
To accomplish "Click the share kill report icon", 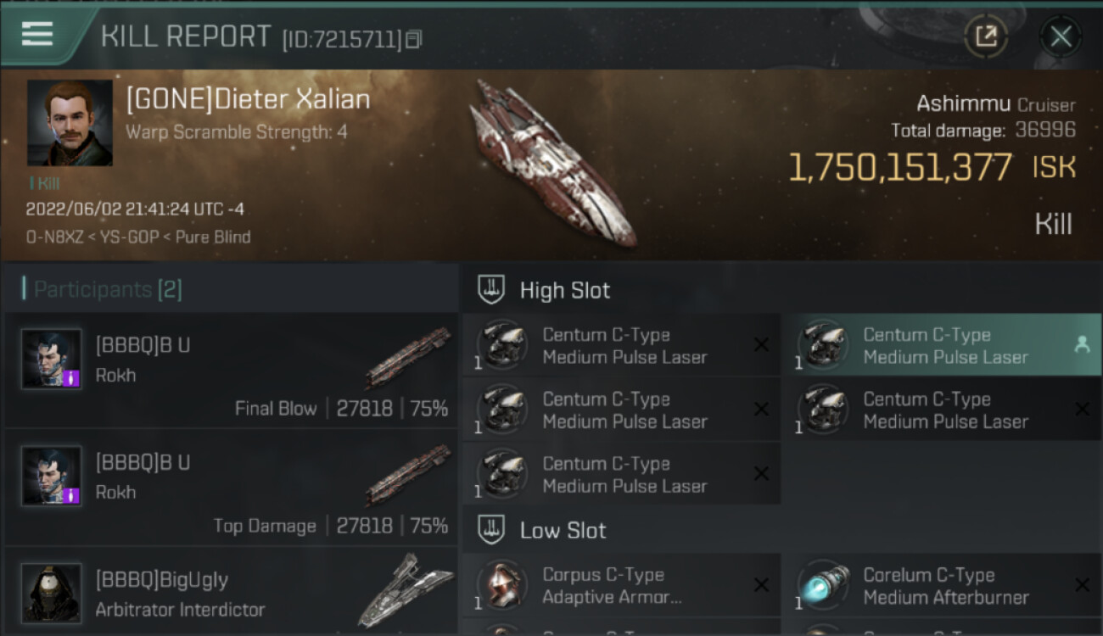I will coord(986,36).
